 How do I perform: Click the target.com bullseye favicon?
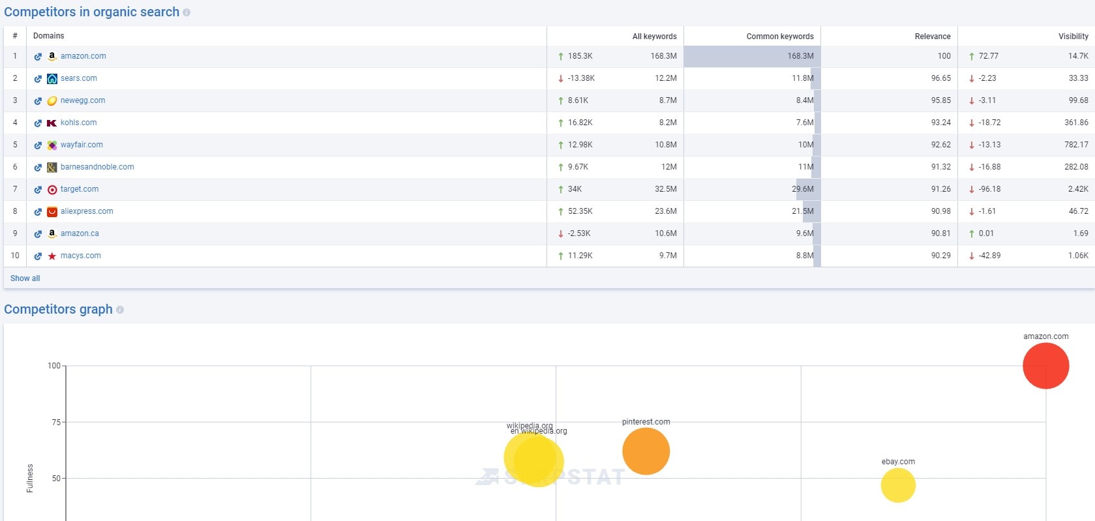pos(52,190)
